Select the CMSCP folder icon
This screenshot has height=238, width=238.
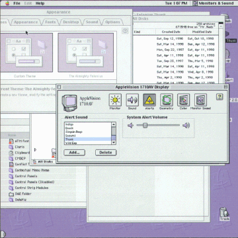pyautogui.click(x=11, y=159)
